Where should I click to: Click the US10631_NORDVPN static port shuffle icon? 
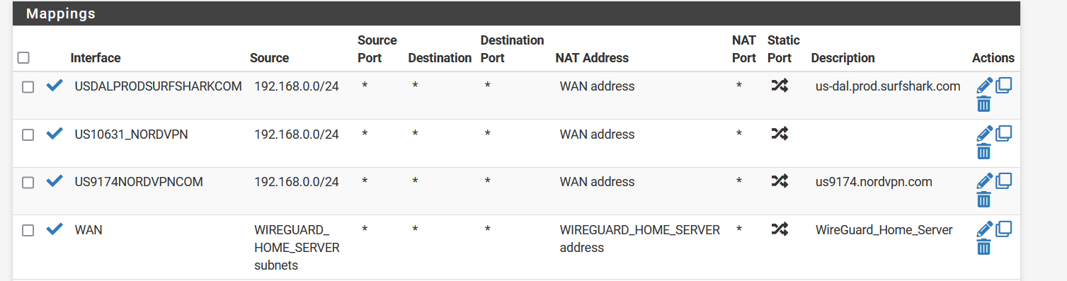(x=780, y=133)
